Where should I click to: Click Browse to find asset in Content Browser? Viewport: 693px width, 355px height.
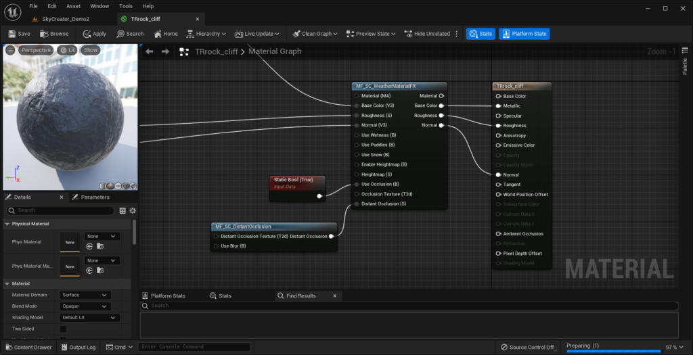pos(54,34)
